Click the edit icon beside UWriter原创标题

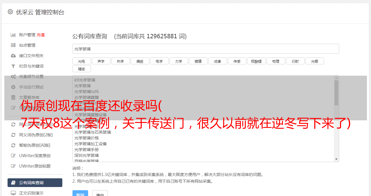click(13, 166)
